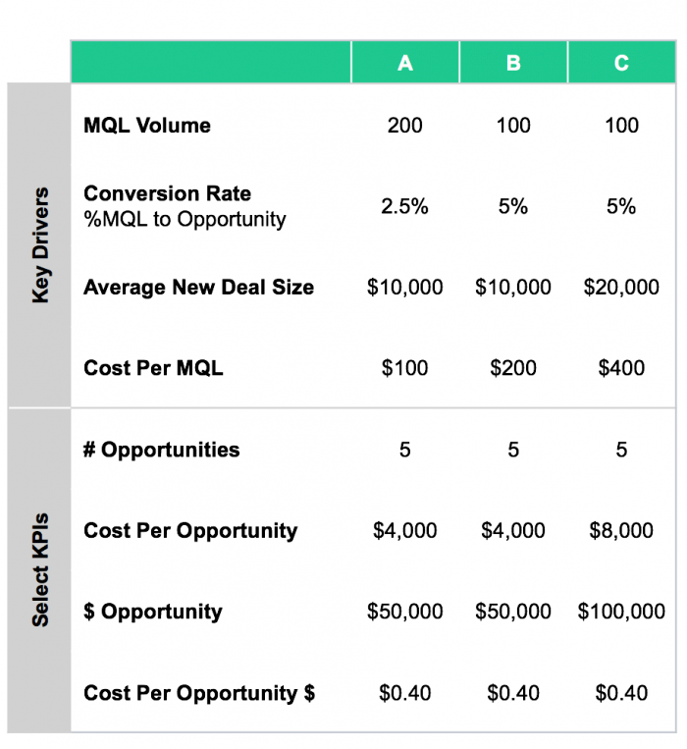Click the Select KPIs side label
This screenshot has width=687, height=749.
click(40, 569)
